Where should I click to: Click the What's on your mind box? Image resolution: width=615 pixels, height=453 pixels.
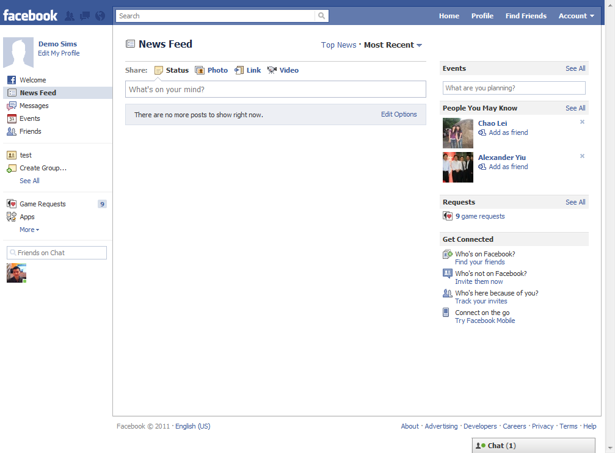pyautogui.click(x=275, y=89)
